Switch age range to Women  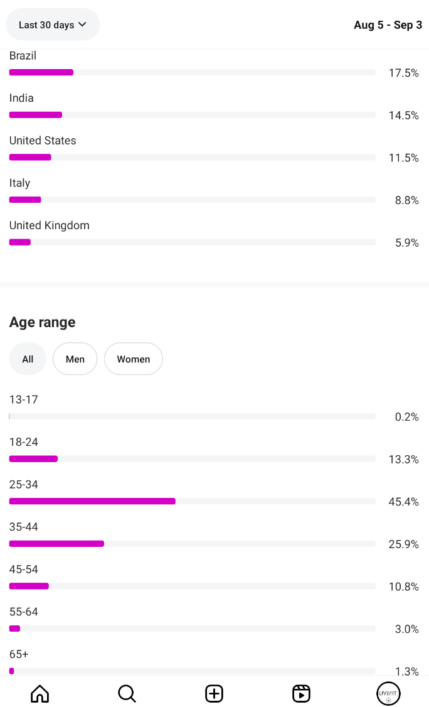[x=133, y=359]
